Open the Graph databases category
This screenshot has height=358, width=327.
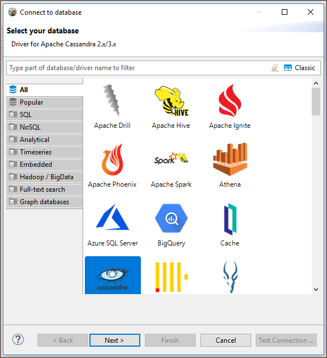pos(45,202)
